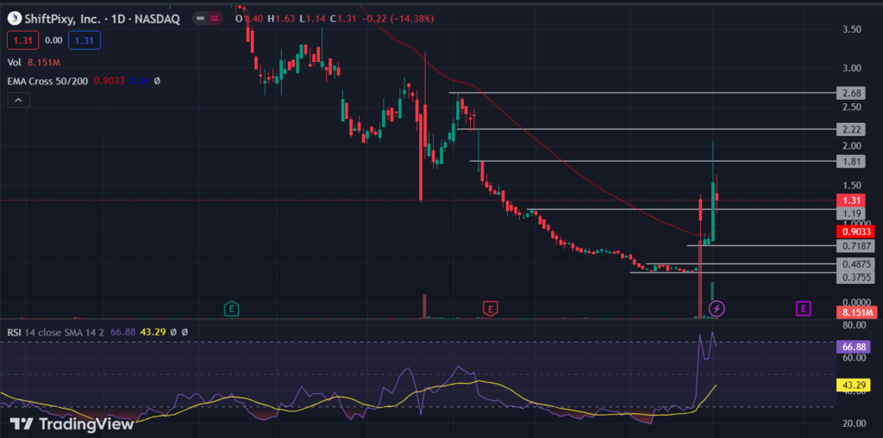Screen dimensions: 883x438
Task: Select the 0.00 spread value
Action: click(x=53, y=40)
